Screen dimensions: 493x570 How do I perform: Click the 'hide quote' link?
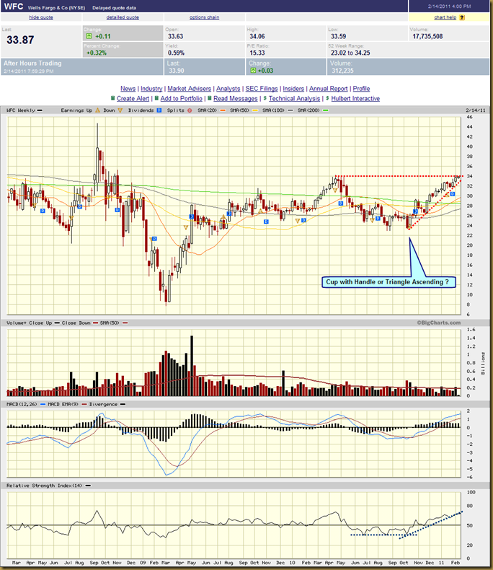coord(41,17)
